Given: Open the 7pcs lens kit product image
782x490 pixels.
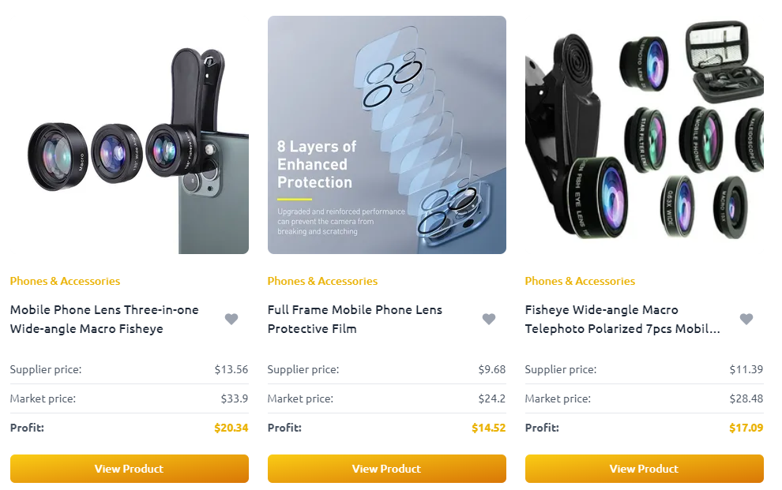Looking at the screenshot, I should click(644, 135).
